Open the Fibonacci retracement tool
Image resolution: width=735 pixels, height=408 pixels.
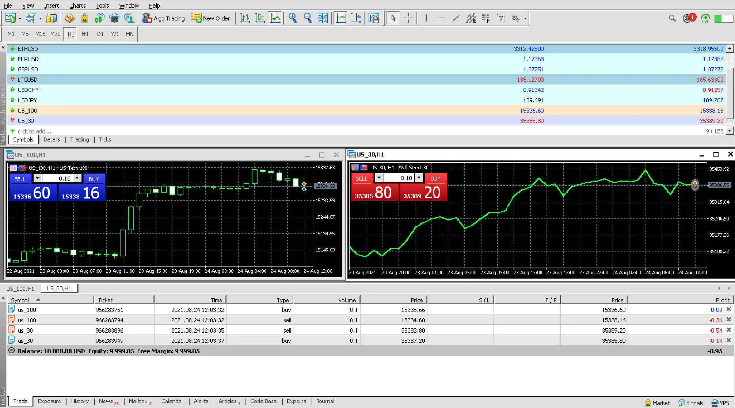pos(471,18)
